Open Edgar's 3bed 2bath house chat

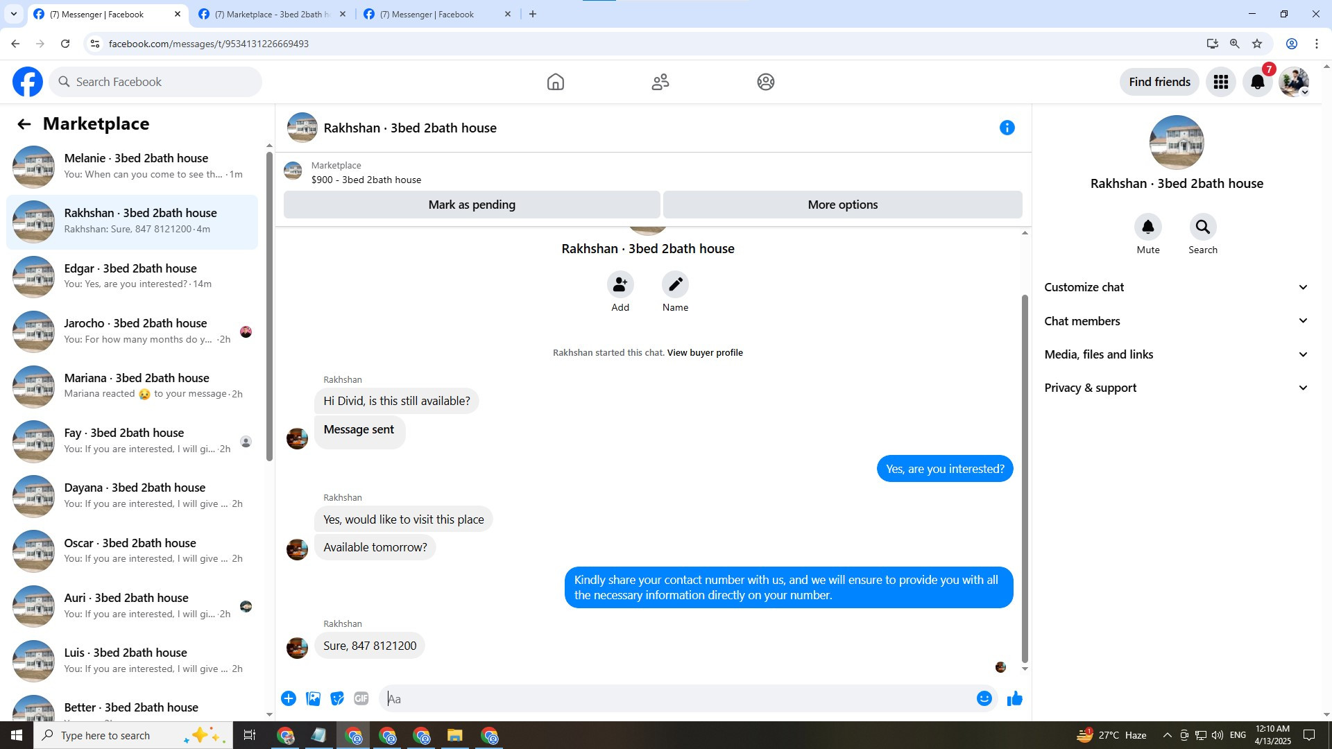132,277
